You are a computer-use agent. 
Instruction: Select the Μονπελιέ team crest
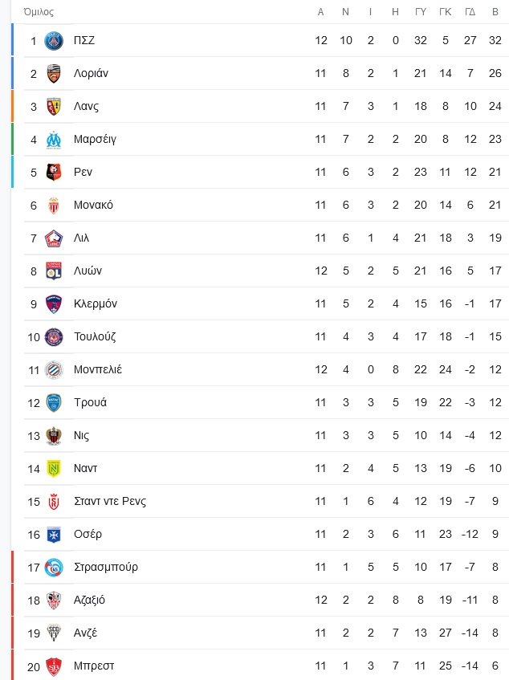pyautogui.click(x=53, y=370)
